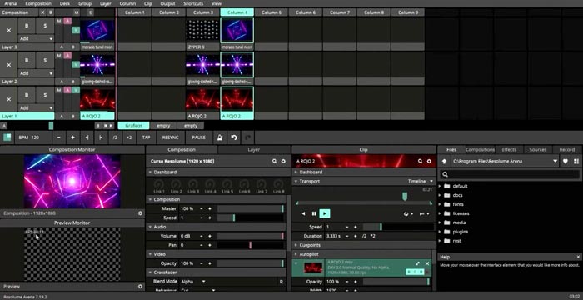Image resolution: width=583 pixels, height=300 pixels.
Task: Toggle the M button on Layer 1
Action: pos(59,90)
